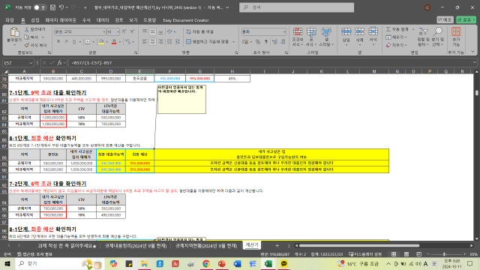Open AutoSum (자동 합계) dropdown arrow
This screenshot has width=480, height=270.
413,29
